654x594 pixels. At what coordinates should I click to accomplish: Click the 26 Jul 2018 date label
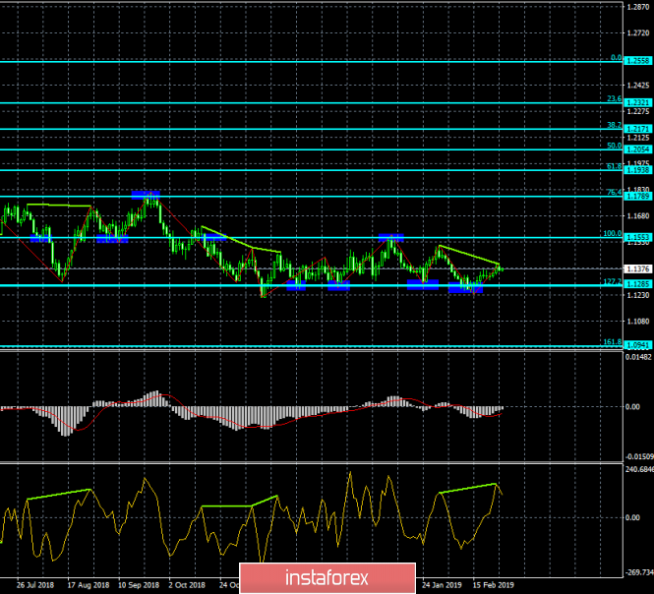tap(35, 585)
